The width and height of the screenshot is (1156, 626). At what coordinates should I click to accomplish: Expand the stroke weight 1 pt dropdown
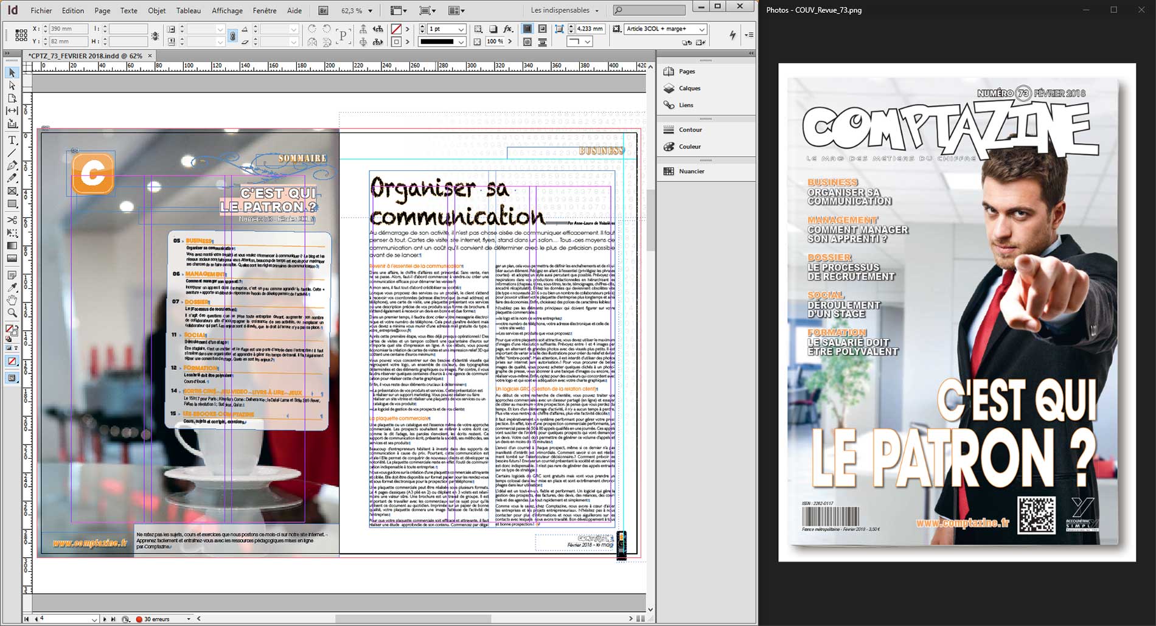point(461,29)
